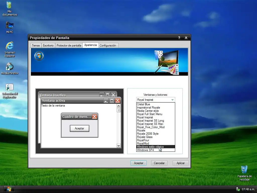Open the Mi PC desktop icon
Viewport: 257px width, 193px height.
click(x=10, y=27)
